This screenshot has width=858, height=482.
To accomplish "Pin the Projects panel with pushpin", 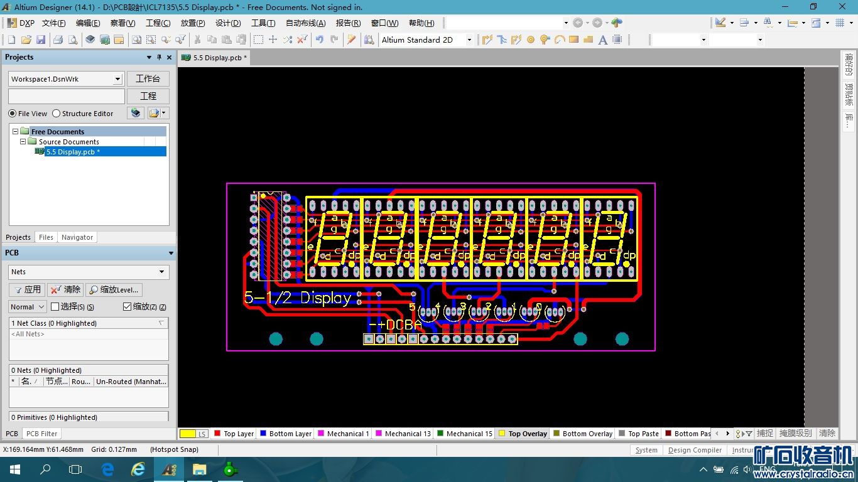I will [x=159, y=57].
